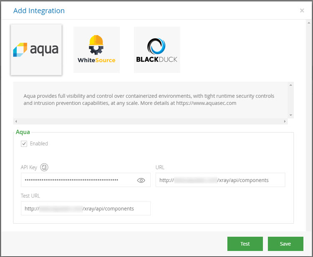Reveal the API key with eye icon

coord(141,180)
